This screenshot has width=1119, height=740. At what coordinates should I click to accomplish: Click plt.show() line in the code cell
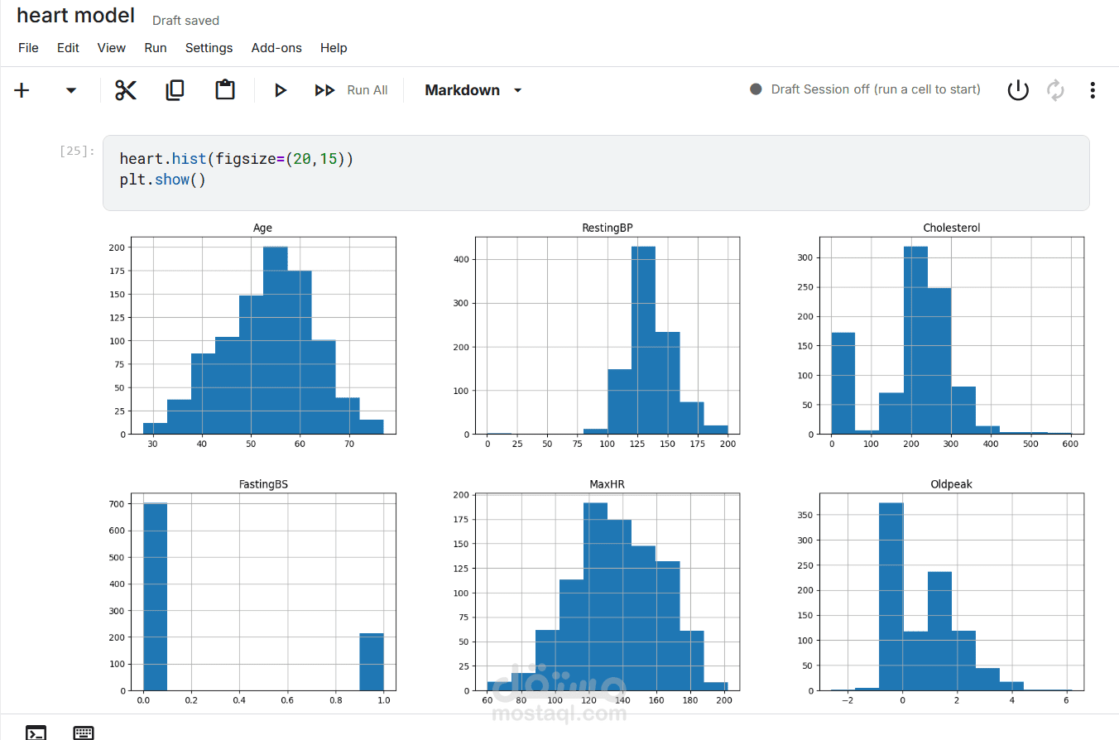[x=162, y=180]
